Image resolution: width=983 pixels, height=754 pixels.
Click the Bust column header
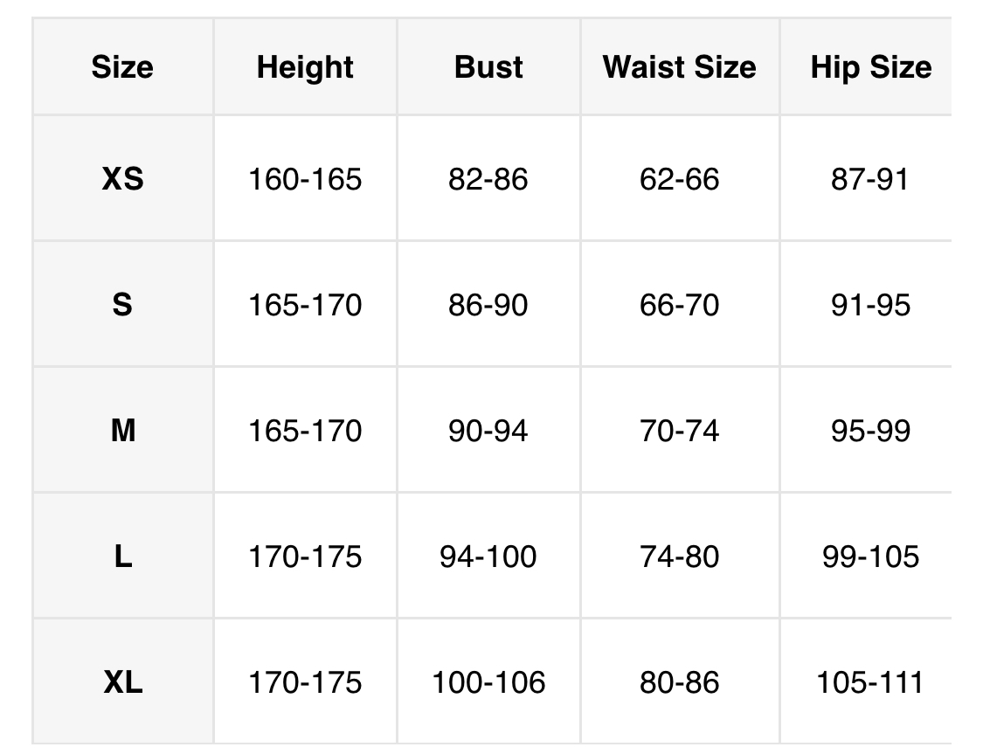[488, 67]
